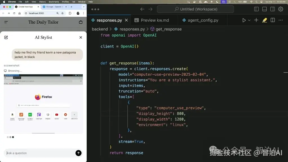
Task: Click the plus icon in editor toolbar
Action: 256,20
